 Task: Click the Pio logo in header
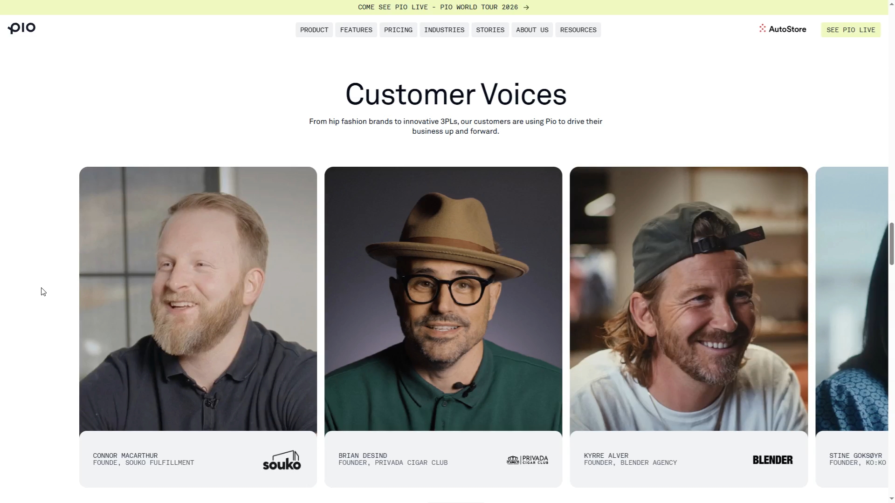pos(21,28)
